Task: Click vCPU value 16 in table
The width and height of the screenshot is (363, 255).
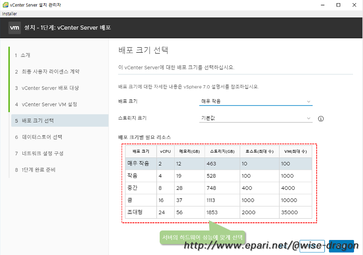Action: click(x=161, y=200)
